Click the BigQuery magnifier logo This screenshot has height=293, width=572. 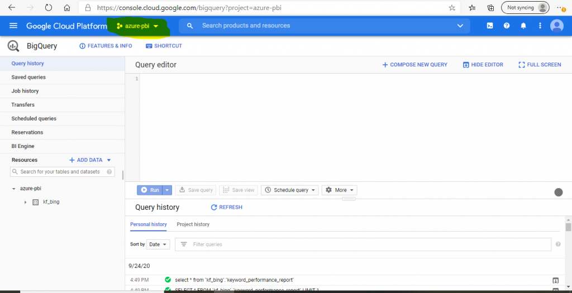13,46
